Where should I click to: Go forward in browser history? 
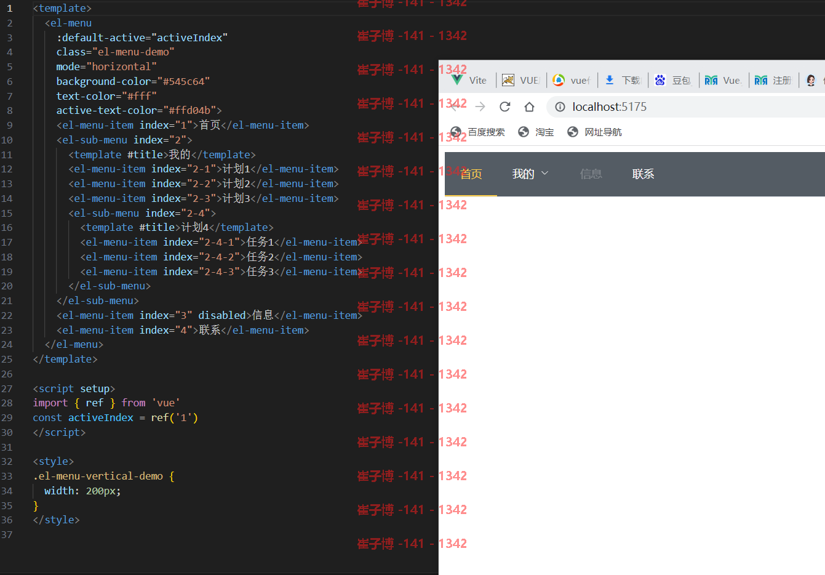click(x=480, y=107)
